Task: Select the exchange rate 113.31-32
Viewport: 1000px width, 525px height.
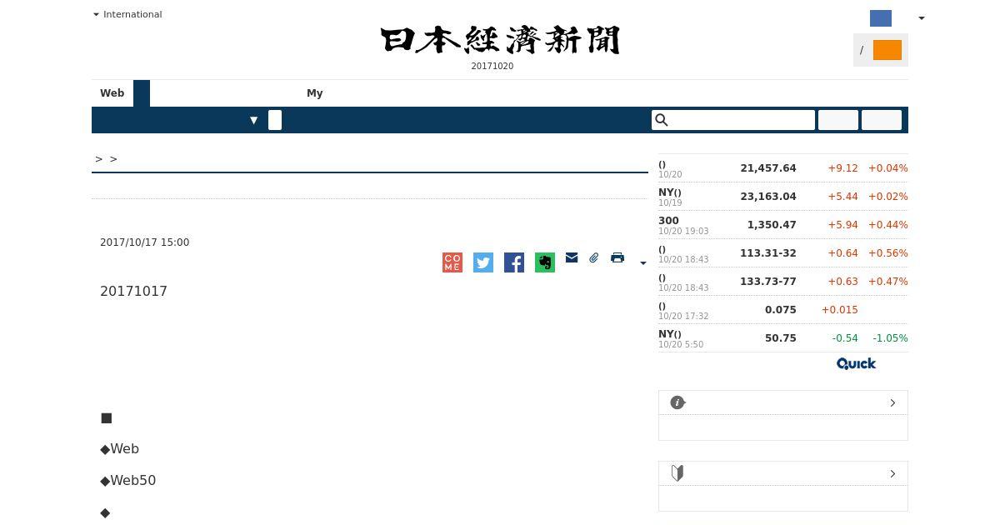Action: pos(768,252)
